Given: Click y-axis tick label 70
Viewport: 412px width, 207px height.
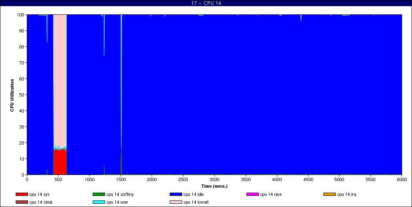Looking at the screenshot, I should 22,63.
